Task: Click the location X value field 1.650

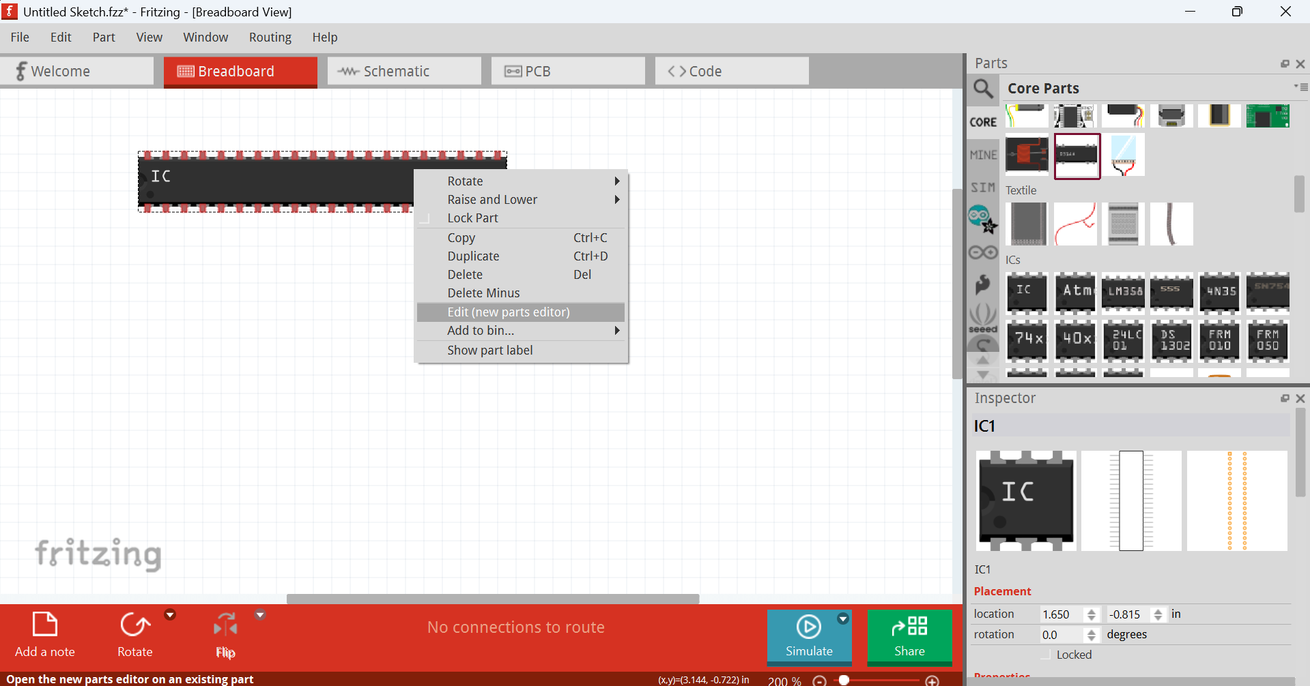Action: point(1062,614)
